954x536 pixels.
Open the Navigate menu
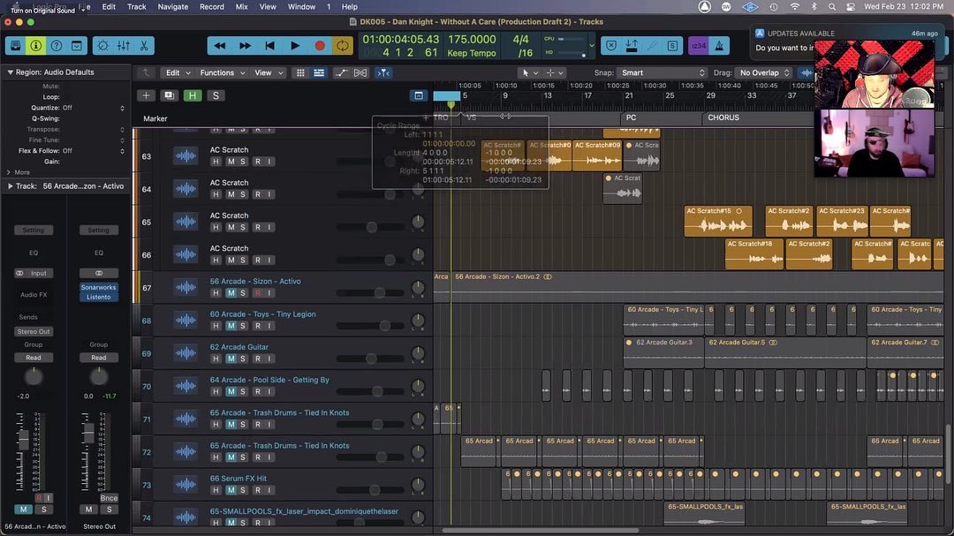point(173,7)
